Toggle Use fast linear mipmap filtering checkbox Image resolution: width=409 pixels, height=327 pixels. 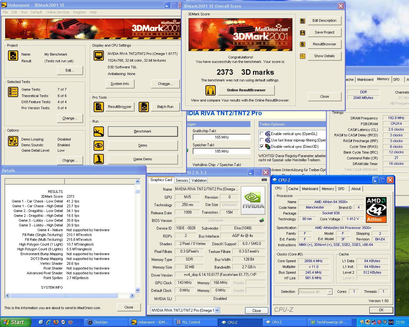tap(262, 140)
